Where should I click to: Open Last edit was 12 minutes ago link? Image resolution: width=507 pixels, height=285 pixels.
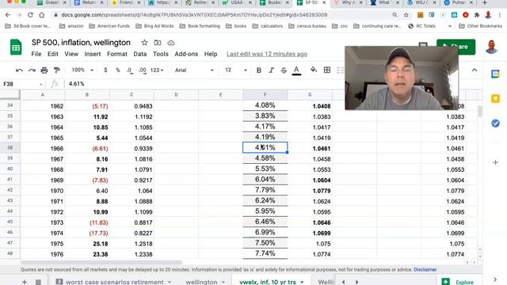[x=267, y=55]
